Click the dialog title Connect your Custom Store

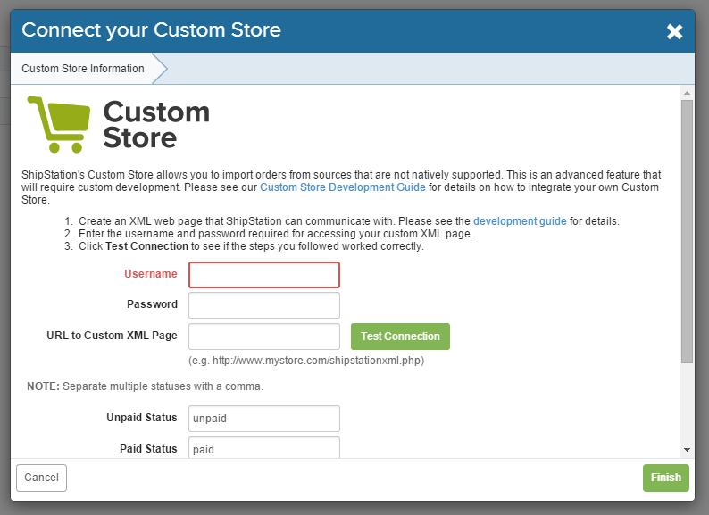point(152,30)
